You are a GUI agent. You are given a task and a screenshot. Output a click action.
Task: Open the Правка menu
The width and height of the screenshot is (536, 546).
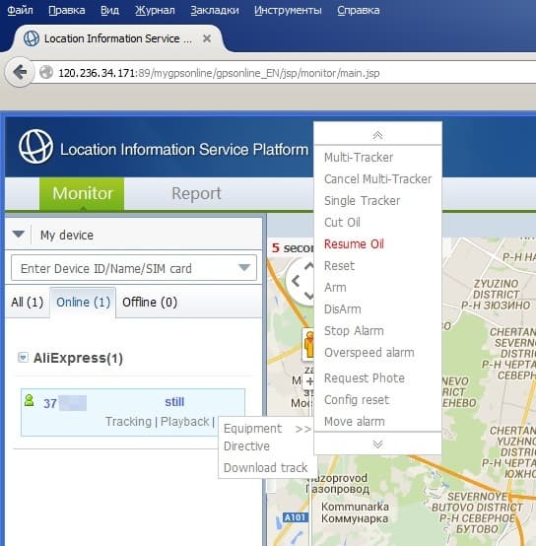pos(67,10)
